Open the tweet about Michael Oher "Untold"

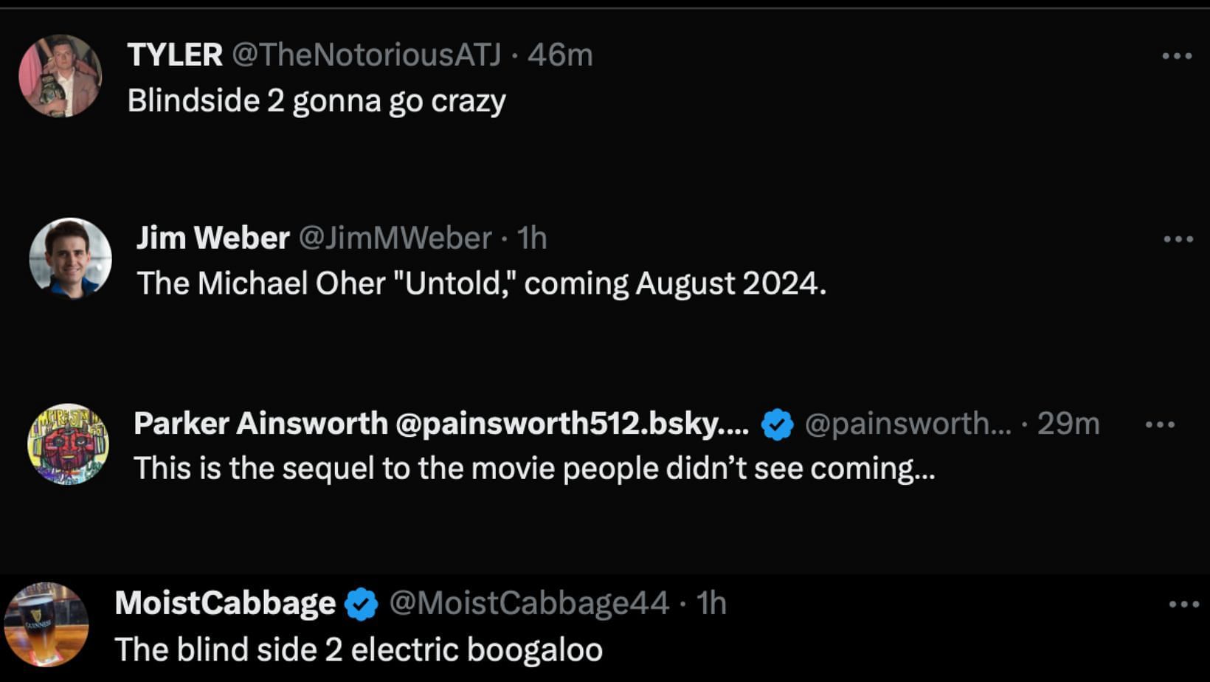[x=481, y=283]
